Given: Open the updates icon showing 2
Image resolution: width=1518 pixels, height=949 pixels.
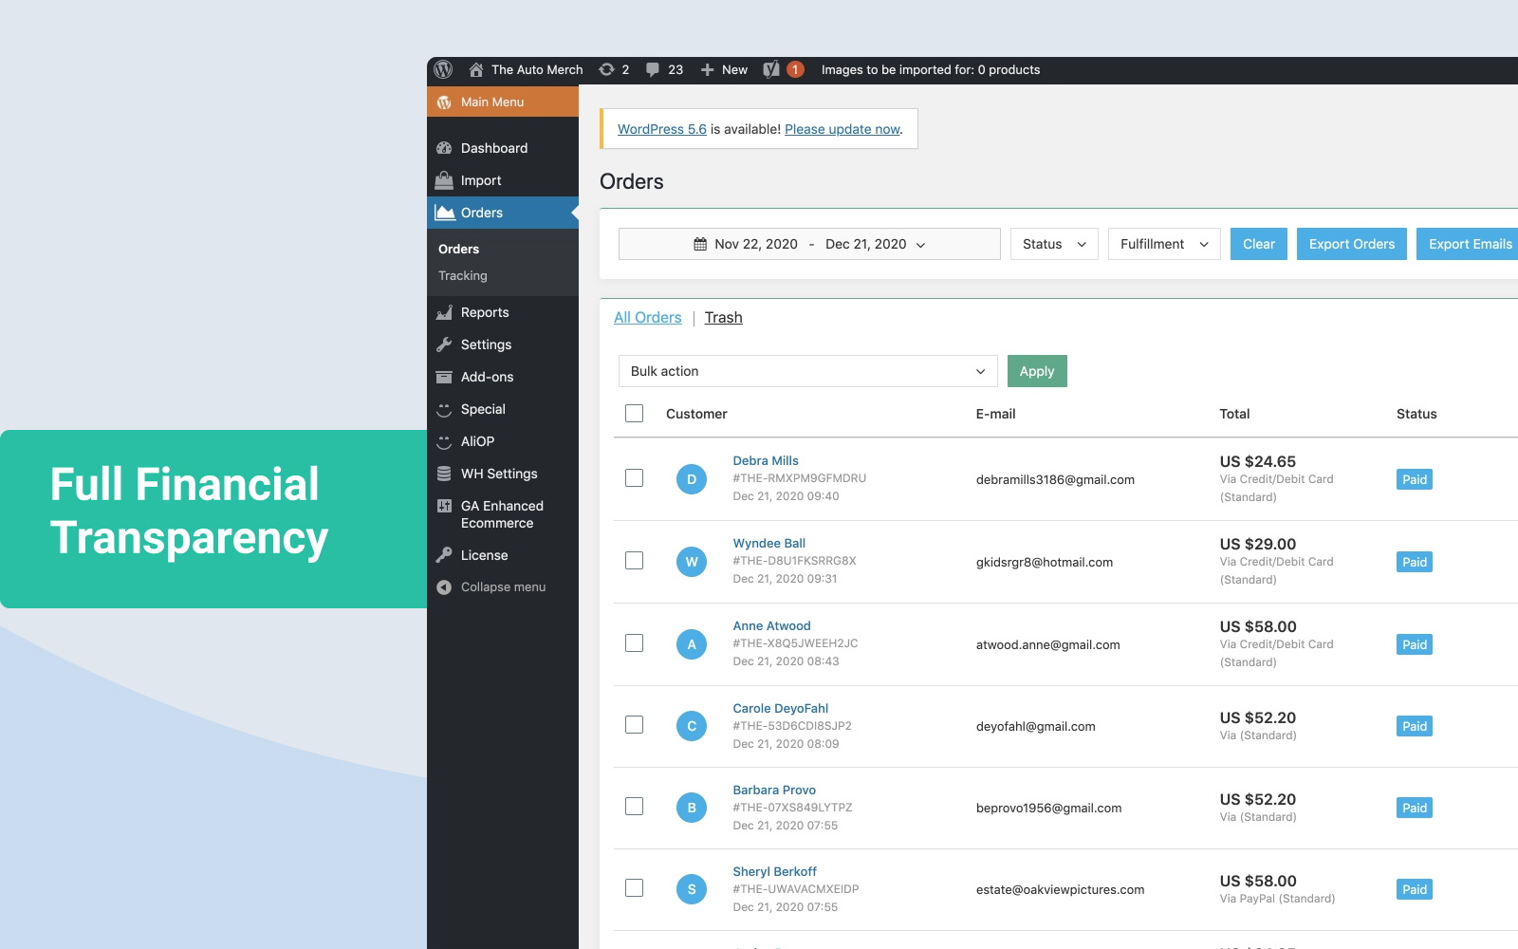Looking at the screenshot, I should point(607,70).
